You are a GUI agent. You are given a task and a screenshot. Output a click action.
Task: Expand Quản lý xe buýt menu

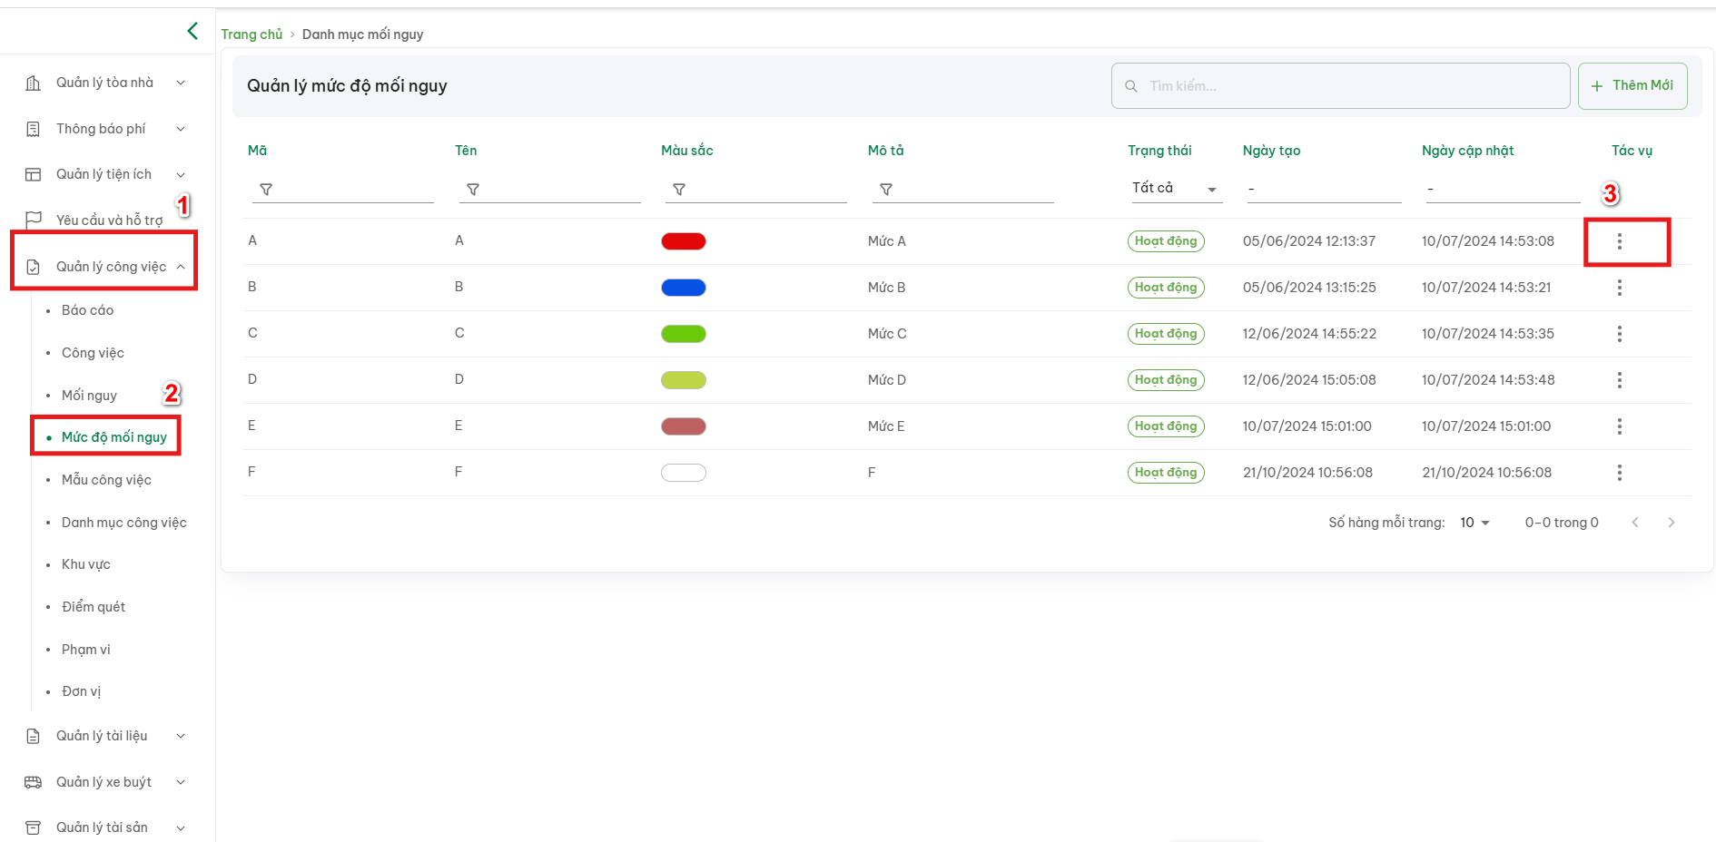(181, 782)
